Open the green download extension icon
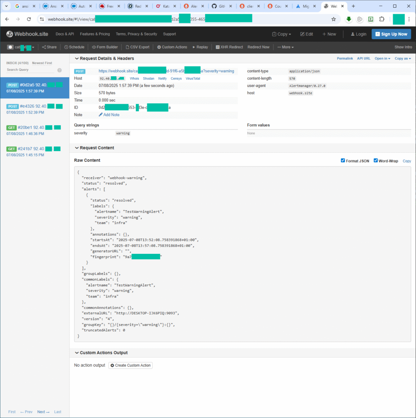Screen dimensions: 416x418 349,19
